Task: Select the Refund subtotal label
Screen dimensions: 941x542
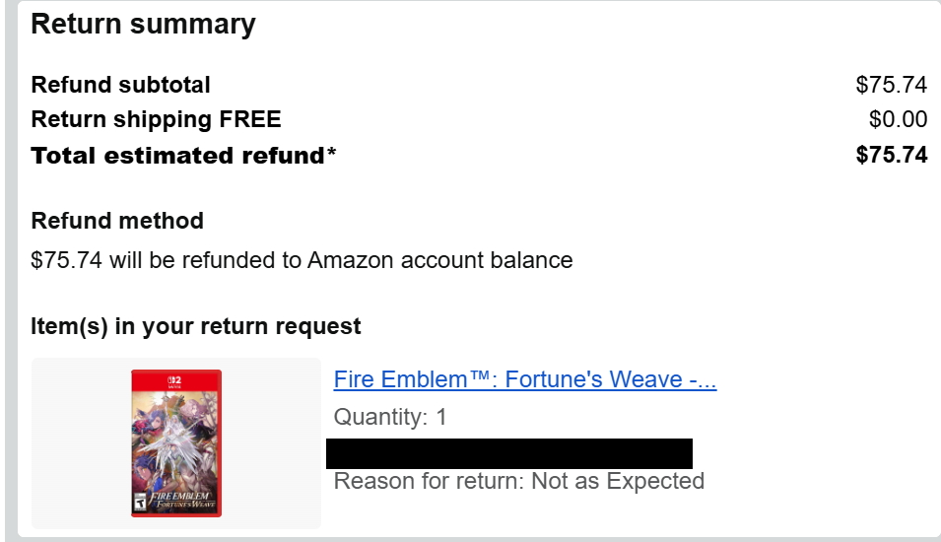Action: [x=120, y=85]
